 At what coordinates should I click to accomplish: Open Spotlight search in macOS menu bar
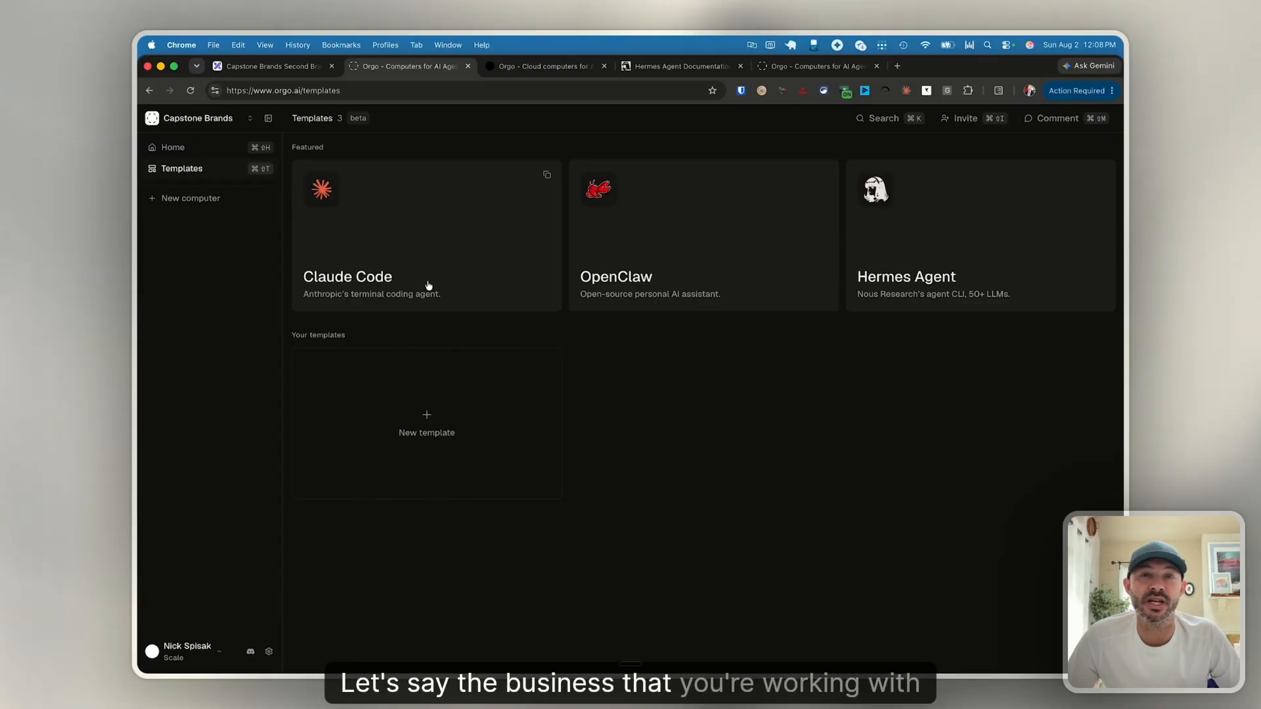987,45
